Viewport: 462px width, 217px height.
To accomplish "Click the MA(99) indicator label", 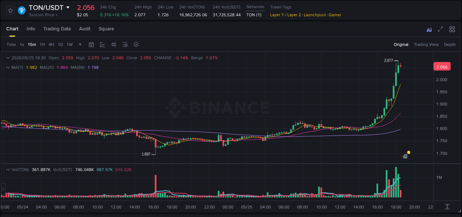I will click(78, 67).
